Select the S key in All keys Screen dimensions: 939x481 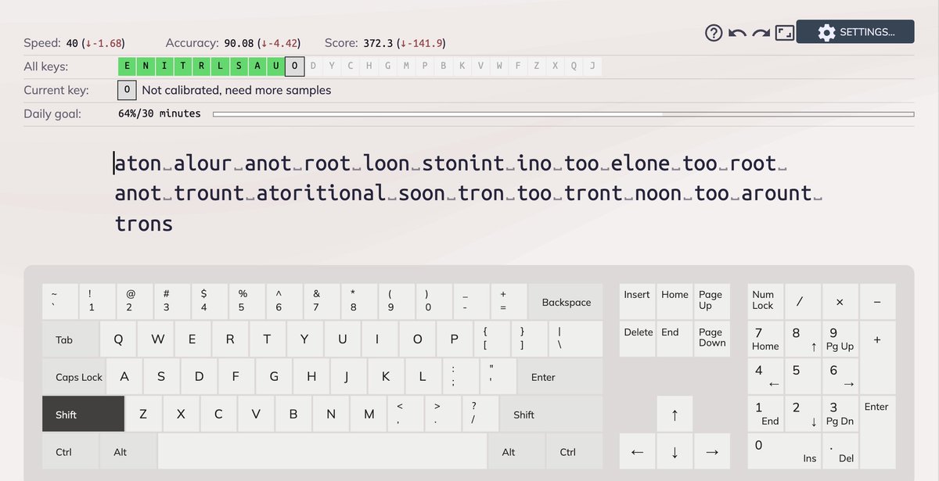[x=239, y=66]
